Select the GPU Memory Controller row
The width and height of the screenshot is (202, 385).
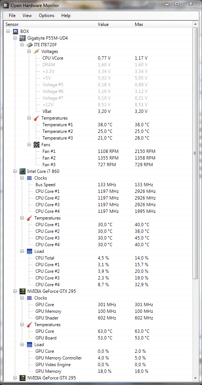(98, 358)
